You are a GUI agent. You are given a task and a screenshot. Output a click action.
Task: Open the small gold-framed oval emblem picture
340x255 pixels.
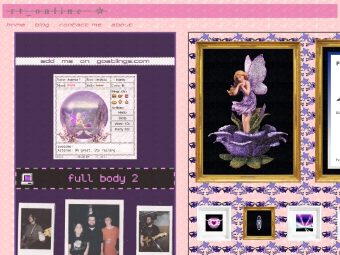point(259,223)
